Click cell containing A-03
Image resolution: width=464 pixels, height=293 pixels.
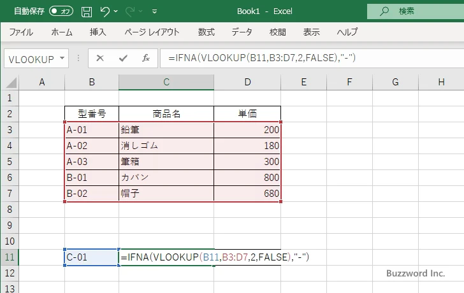pos(92,162)
